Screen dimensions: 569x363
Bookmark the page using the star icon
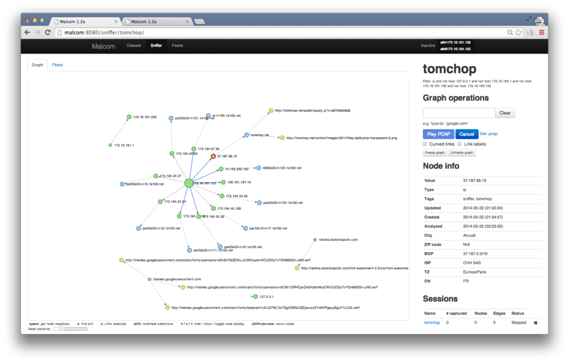coord(518,32)
